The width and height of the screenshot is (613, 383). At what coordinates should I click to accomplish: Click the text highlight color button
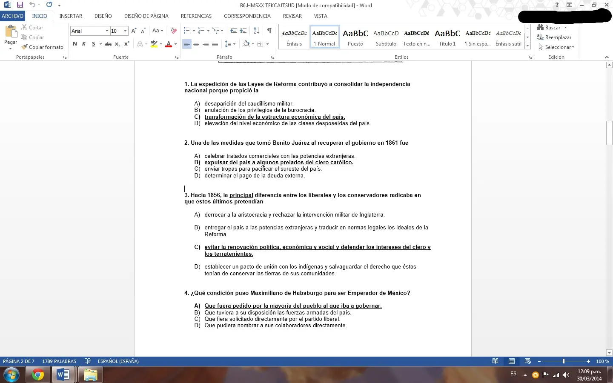[154, 44]
